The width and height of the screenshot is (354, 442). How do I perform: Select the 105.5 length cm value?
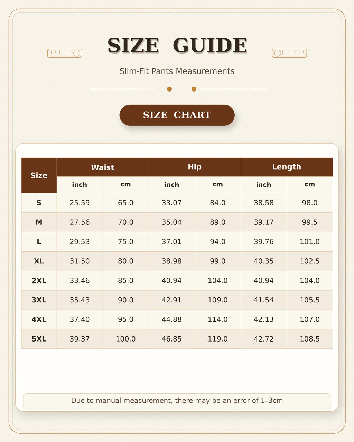310,300
